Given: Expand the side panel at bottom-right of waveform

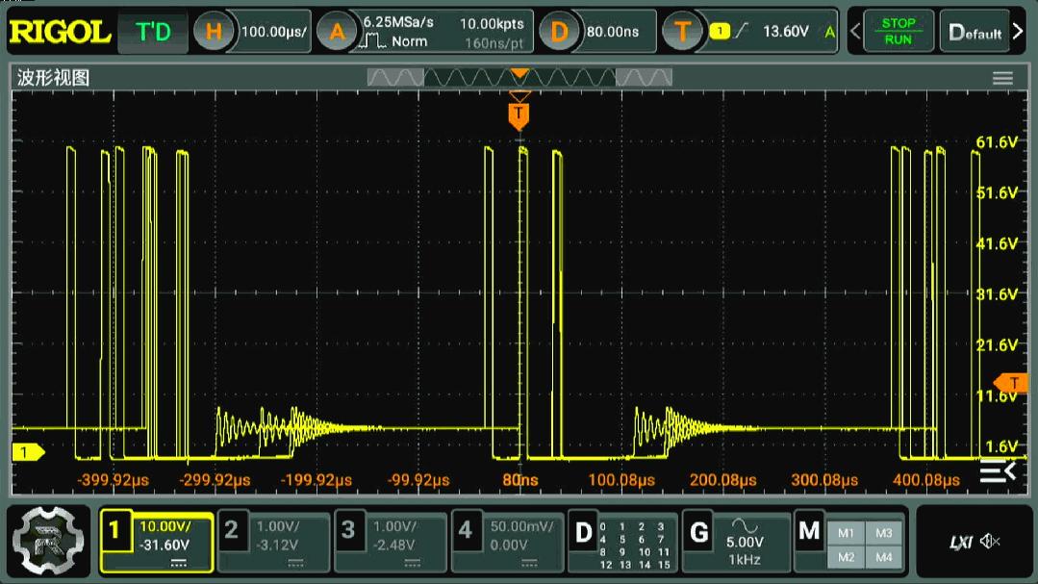Looking at the screenshot, I should (997, 471).
